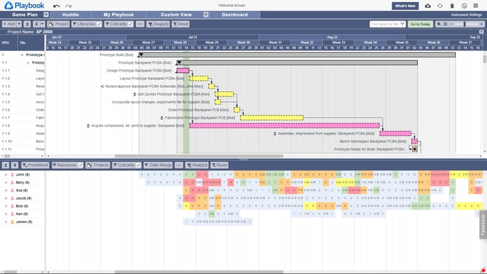This screenshot has width=487, height=274.
Task: Click the timeline zoom slider handle
Action: [x=464, y=24]
